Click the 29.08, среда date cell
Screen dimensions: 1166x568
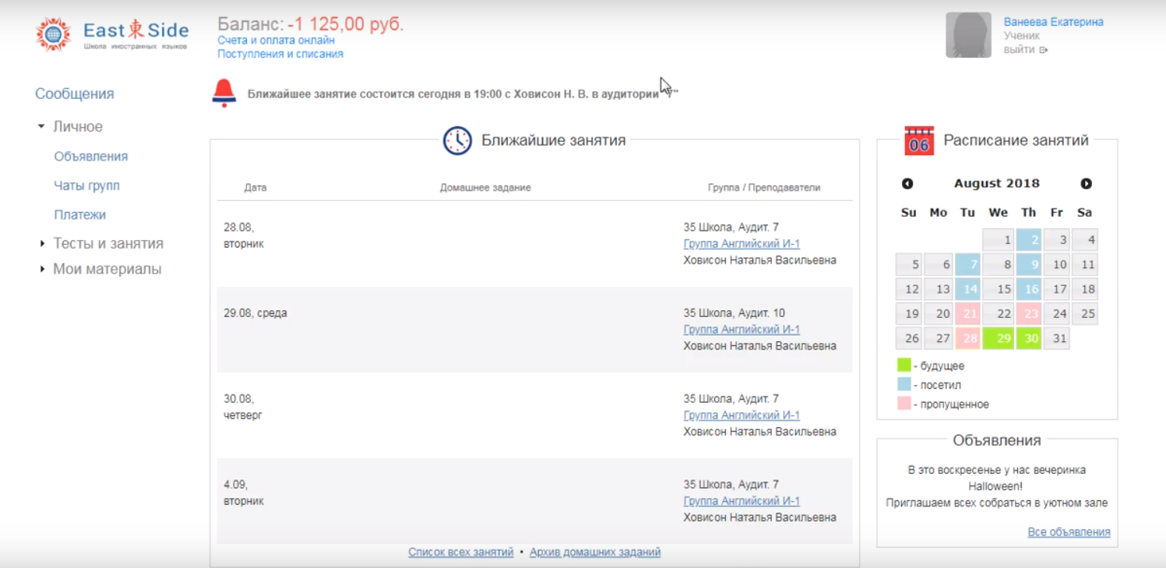(255, 313)
